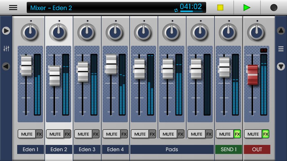Image resolution: width=287 pixels, height=161 pixels.
Task: Mute the Eden 2 channel
Action: pos(55,134)
